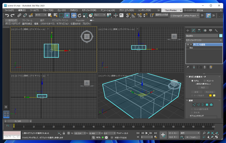Open the reference coordinate system 'ビュー' dropdown

click(x=100, y=15)
